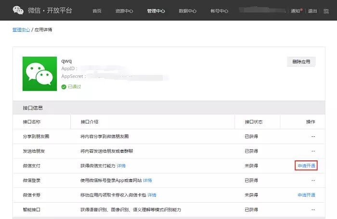Viewport: 337px width, 219px height.
Task: Select 分享到朋友圈 row name
Action: 36,136
